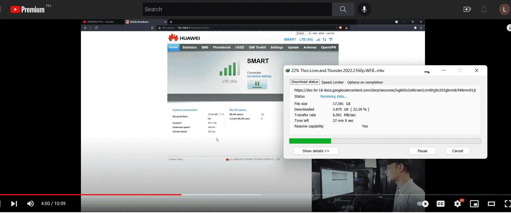The height and width of the screenshot is (213, 511).
Task: Open the Brave Shields lion icon
Action: click(x=340, y=28)
